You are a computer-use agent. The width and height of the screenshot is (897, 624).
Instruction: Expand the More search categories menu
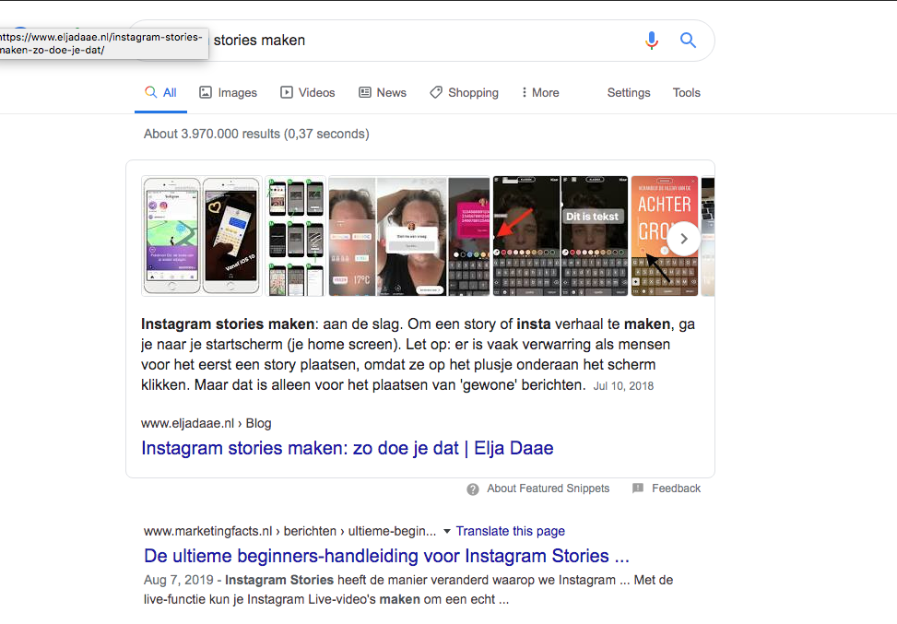[x=540, y=93]
